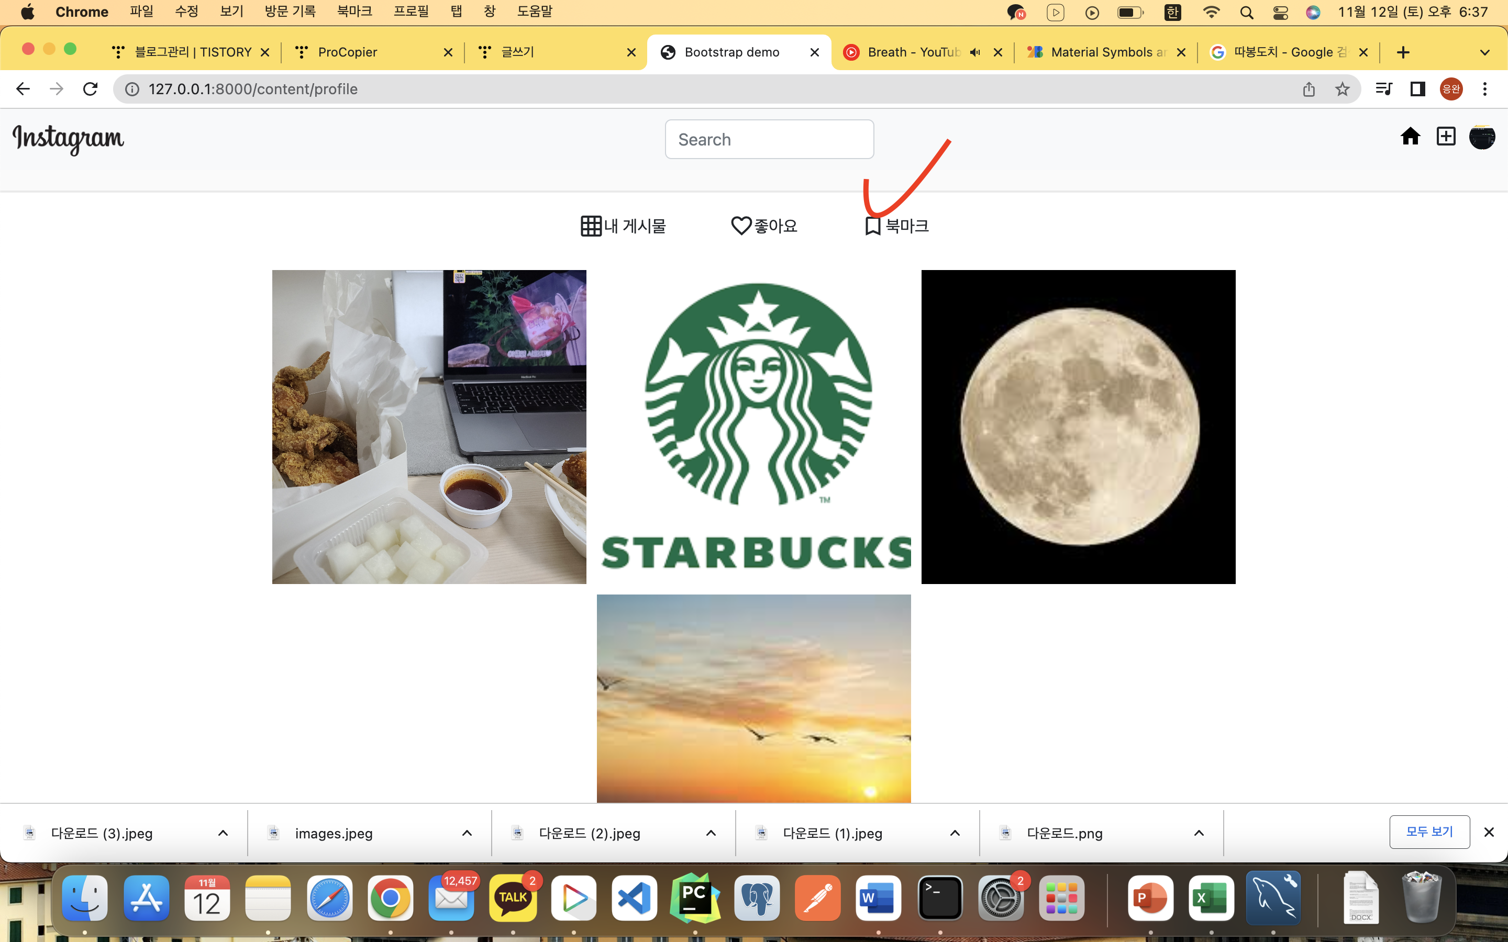The width and height of the screenshot is (1508, 942).
Task: Open the 방문 기록 menu
Action: pyautogui.click(x=290, y=11)
